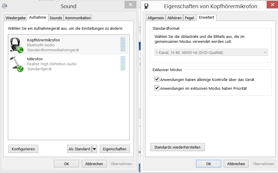Set device with 'Als Standard' button
The image size is (278, 173).
(x=79, y=149)
